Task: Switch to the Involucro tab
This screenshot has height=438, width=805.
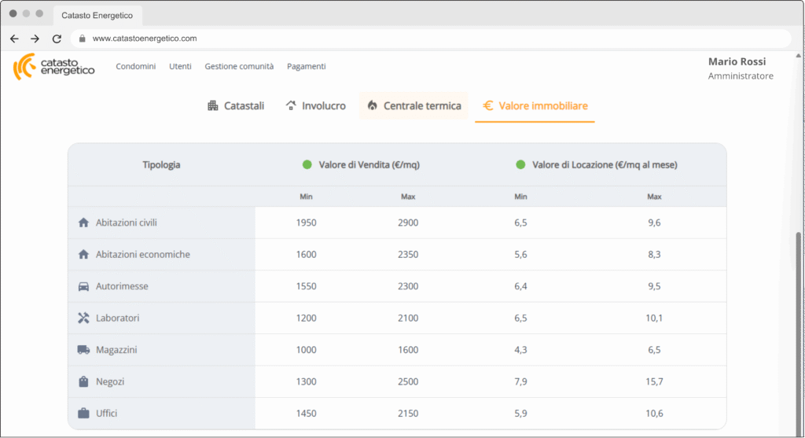Action: [315, 106]
